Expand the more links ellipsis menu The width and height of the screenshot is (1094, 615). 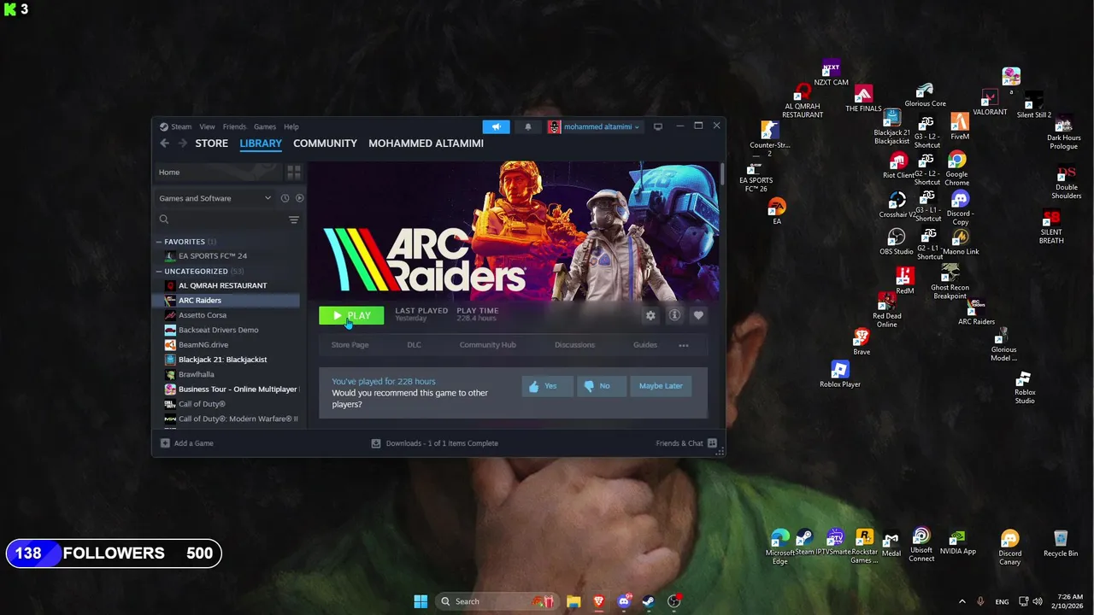point(683,345)
